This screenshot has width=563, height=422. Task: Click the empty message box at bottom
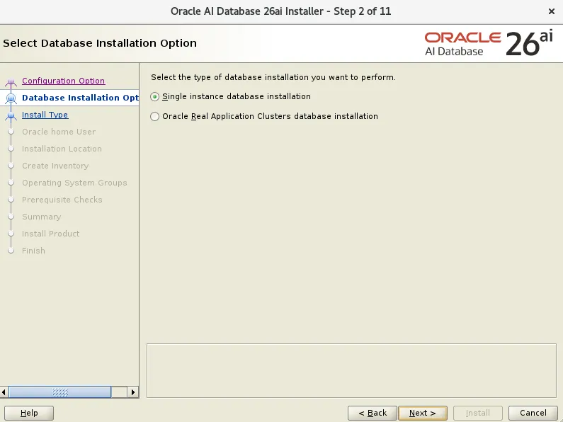click(351, 371)
